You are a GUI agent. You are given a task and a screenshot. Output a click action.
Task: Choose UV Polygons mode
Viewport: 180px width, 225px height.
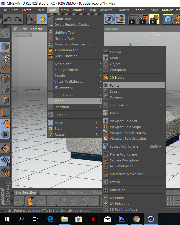pos(134,204)
